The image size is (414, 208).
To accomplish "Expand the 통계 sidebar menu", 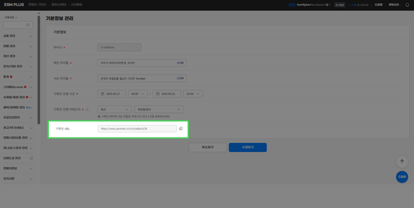I will [x=18, y=77].
